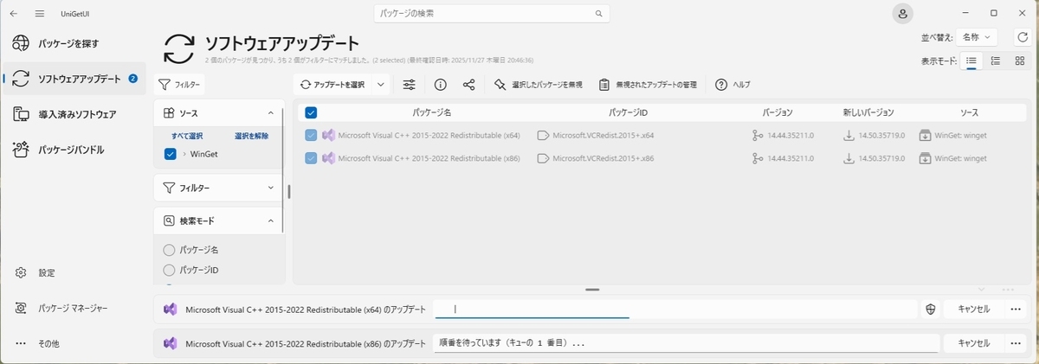Switch to grid icon display mode

click(x=1021, y=61)
